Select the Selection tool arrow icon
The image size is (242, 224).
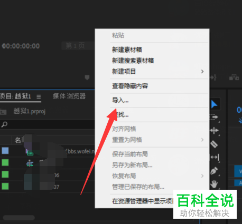[215, 104]
